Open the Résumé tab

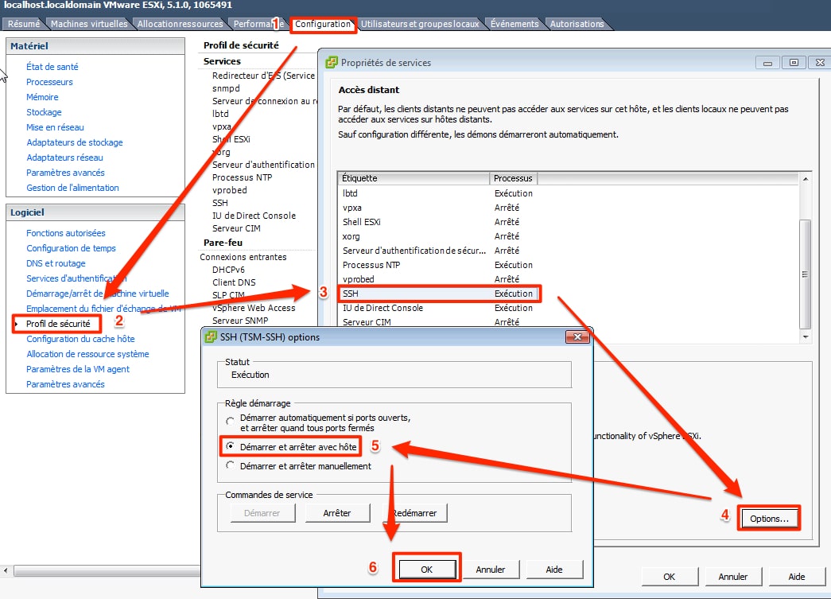point(23,24)
